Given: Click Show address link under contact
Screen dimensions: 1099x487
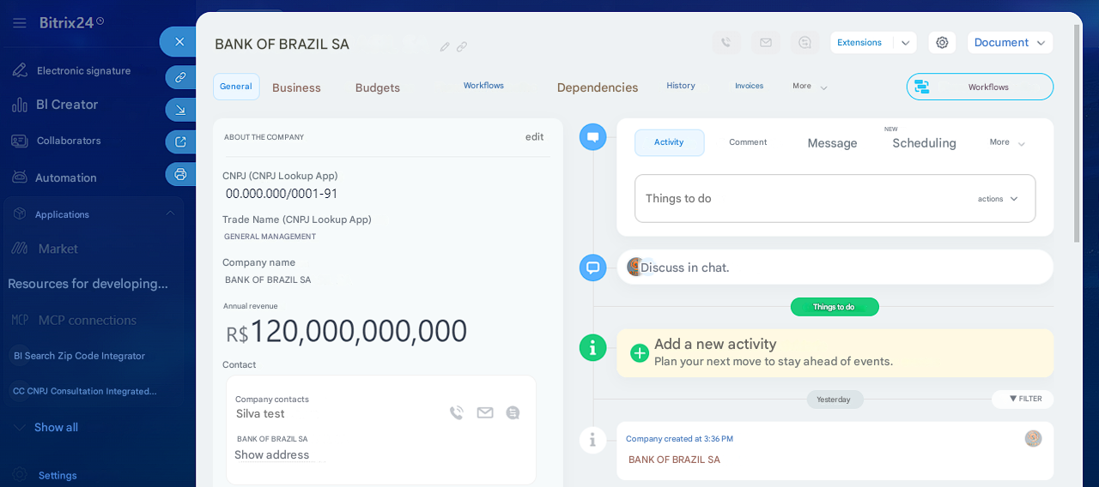Looking at the screenshot, I should [271, 455].
